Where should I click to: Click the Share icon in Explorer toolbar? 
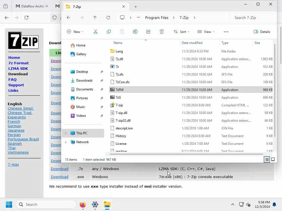148,32
